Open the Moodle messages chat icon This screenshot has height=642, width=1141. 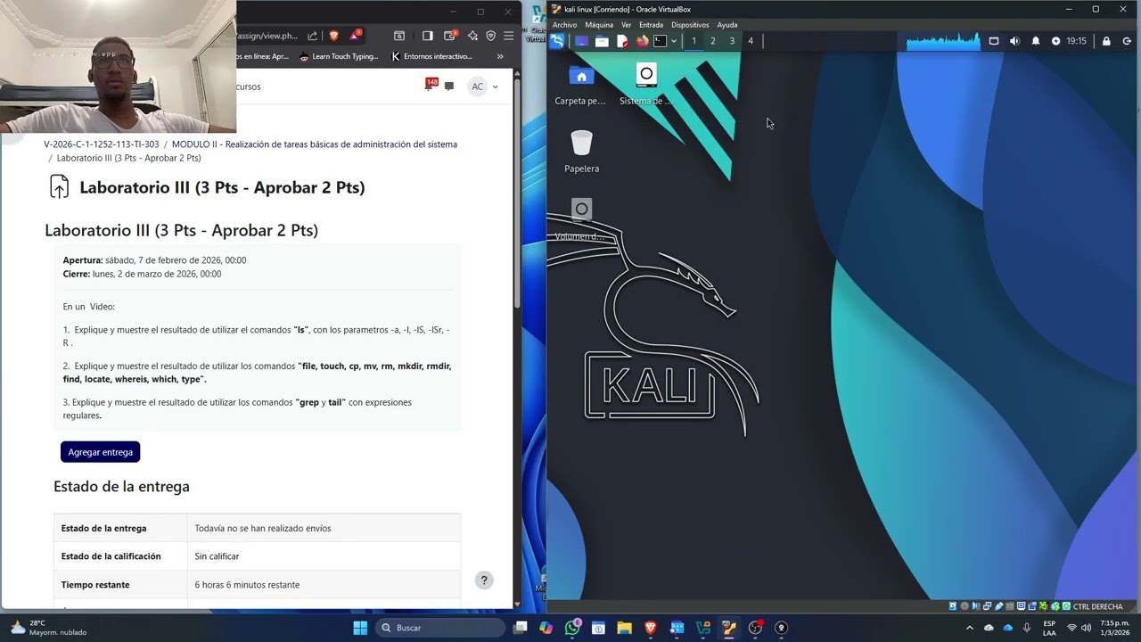point(449,86)
